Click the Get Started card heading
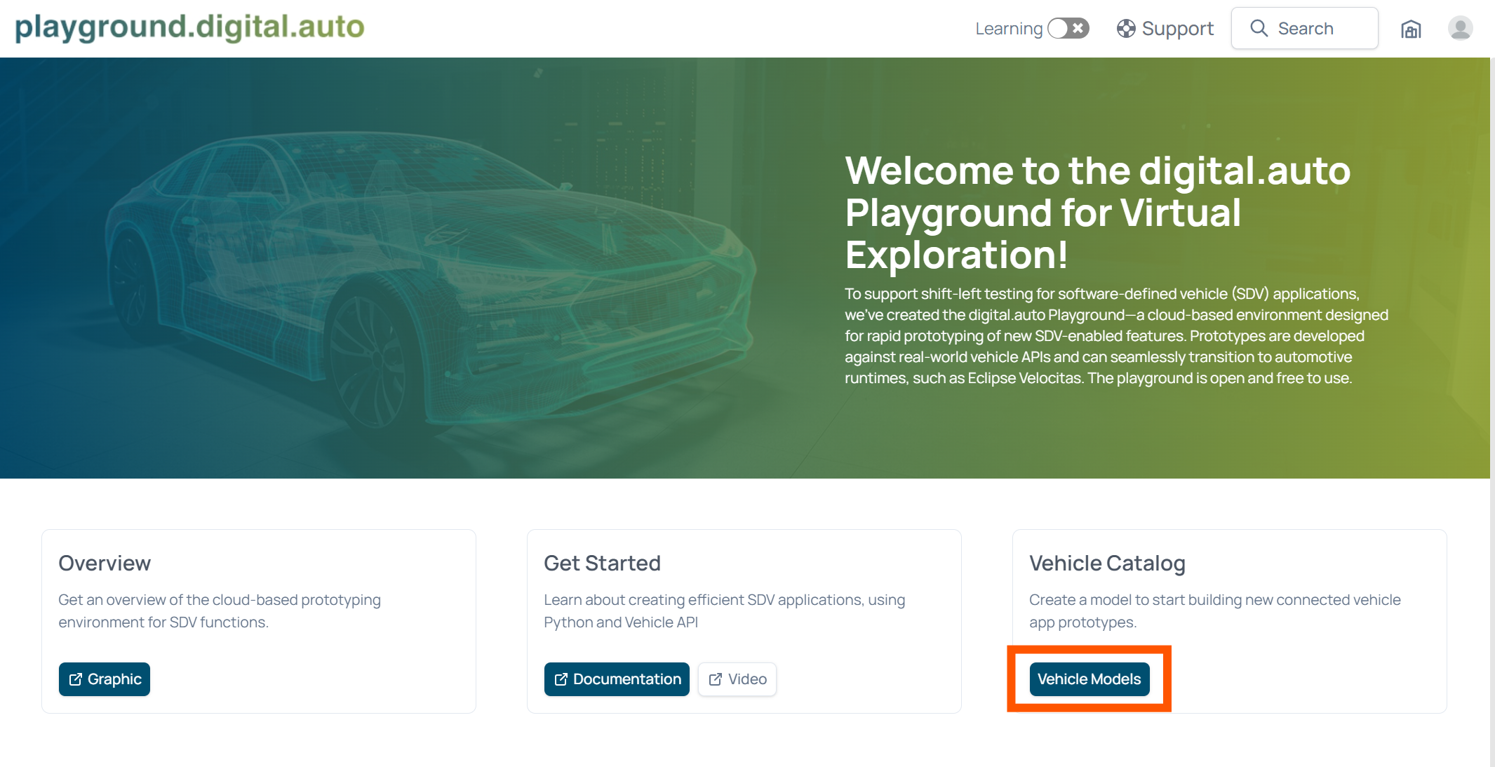1495x767 pixels. [x=602, y=563]
